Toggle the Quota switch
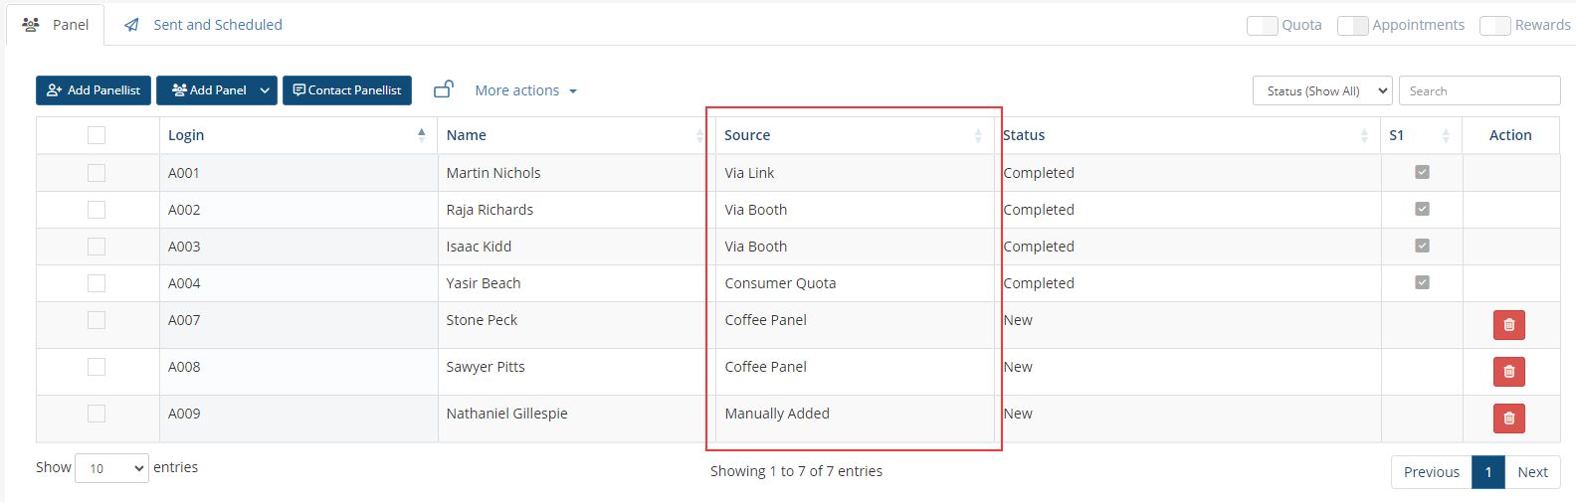 [1263, 25]
